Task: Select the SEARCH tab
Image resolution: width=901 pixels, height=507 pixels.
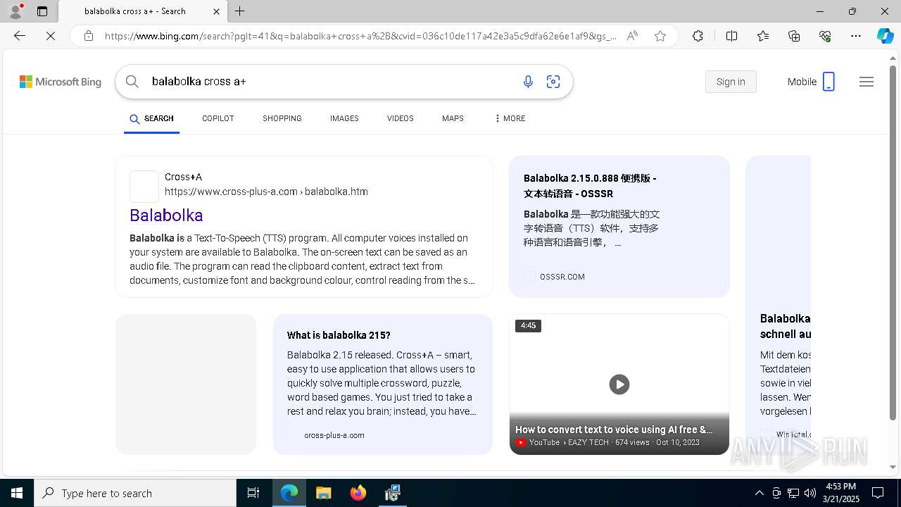Action: tap(151, 118)
